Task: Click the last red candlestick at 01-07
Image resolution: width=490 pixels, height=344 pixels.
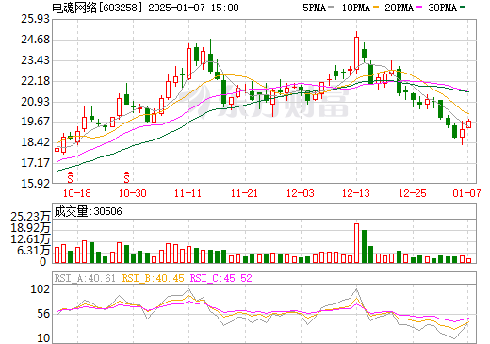Action: (469, 124)
